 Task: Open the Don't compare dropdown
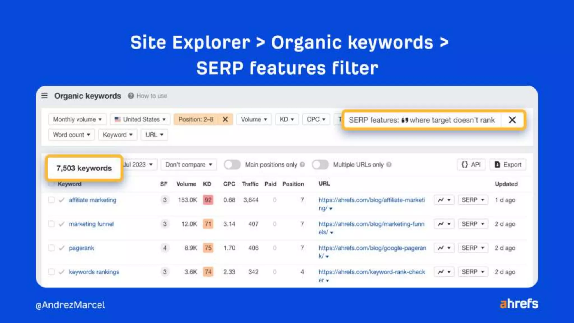(189, 165)
